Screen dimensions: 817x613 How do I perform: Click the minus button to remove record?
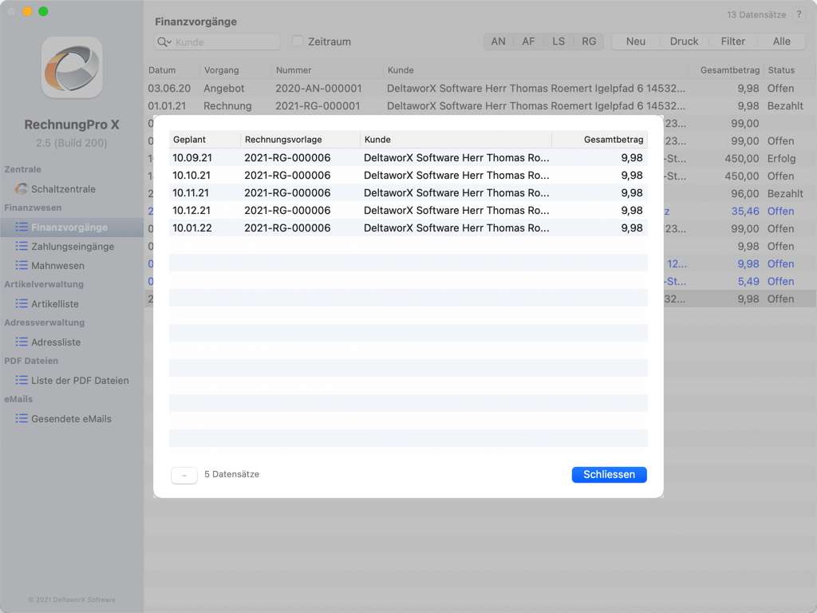pyautogui.click(x=184, y=475)
